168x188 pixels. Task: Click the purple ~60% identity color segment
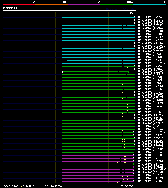pyautogui.click(x=84, y=5)
